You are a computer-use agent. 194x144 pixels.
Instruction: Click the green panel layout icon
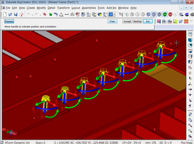point(175,22)
